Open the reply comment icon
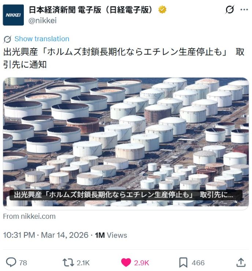 click(x=11, y=262)
